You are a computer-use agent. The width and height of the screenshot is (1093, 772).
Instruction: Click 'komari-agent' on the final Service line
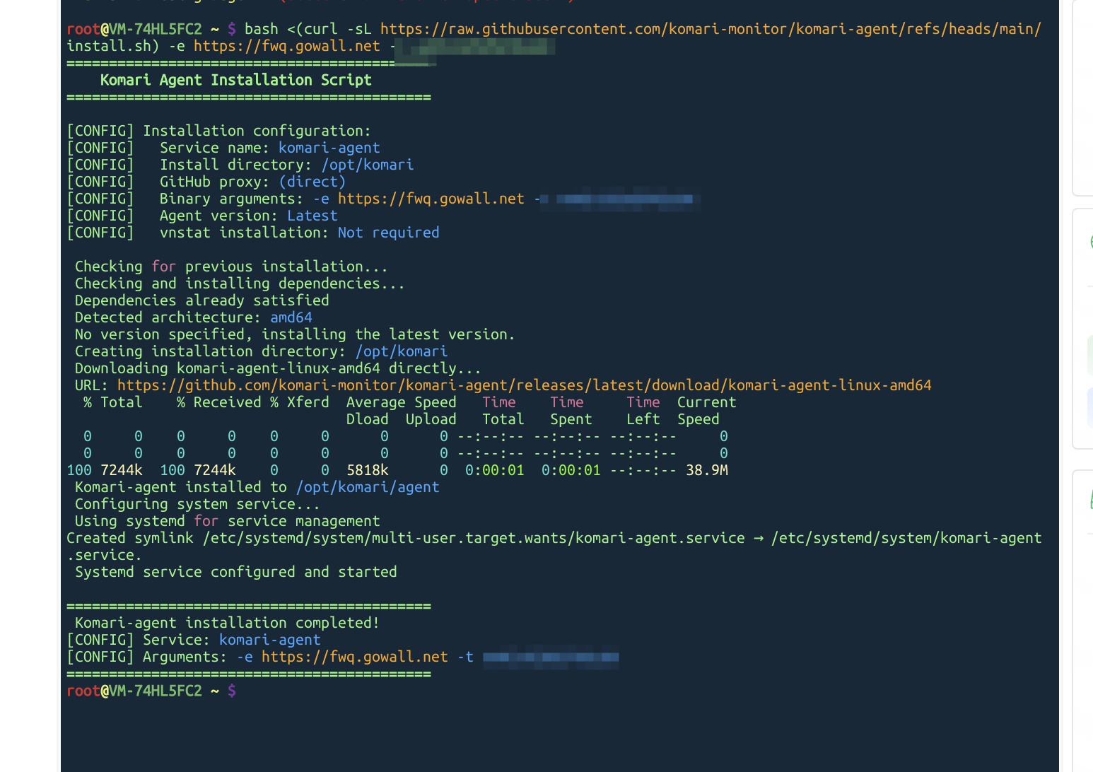[270, 640]
